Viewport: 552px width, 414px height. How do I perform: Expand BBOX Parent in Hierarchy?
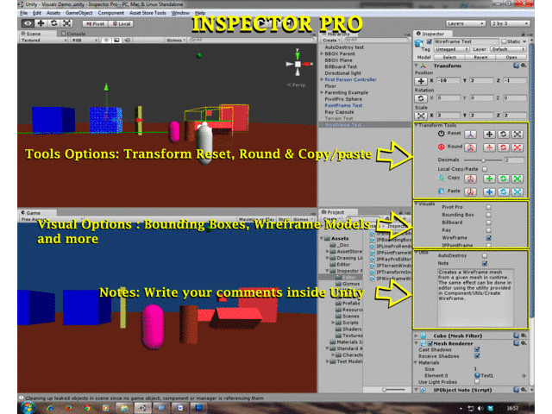322,53
